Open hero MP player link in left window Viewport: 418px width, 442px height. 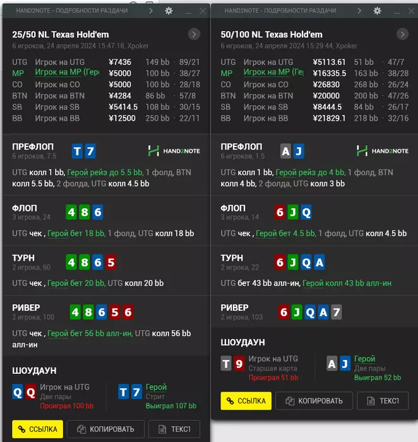(x=67, y=73)
